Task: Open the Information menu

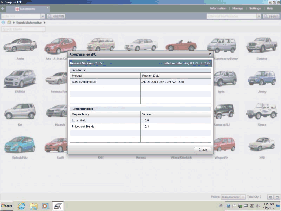Action: tap(218, 8)
